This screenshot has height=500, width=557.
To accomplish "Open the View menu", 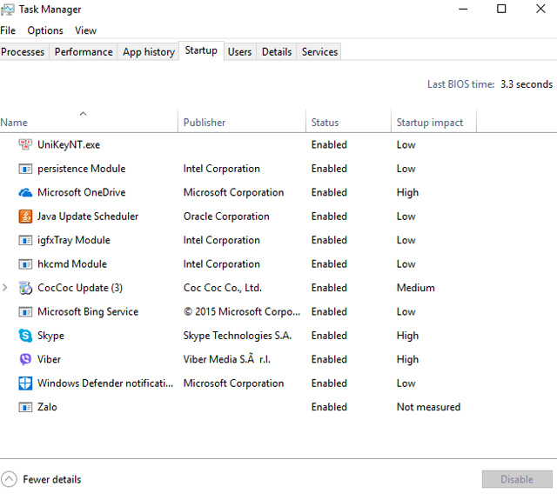I will (x=85, y=30).
